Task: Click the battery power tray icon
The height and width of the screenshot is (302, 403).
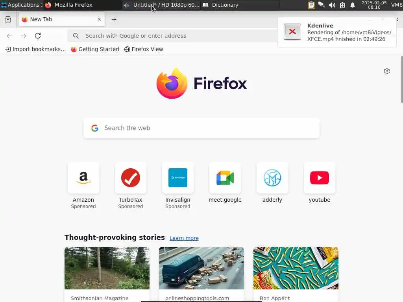Action: [x=342, y=5]
